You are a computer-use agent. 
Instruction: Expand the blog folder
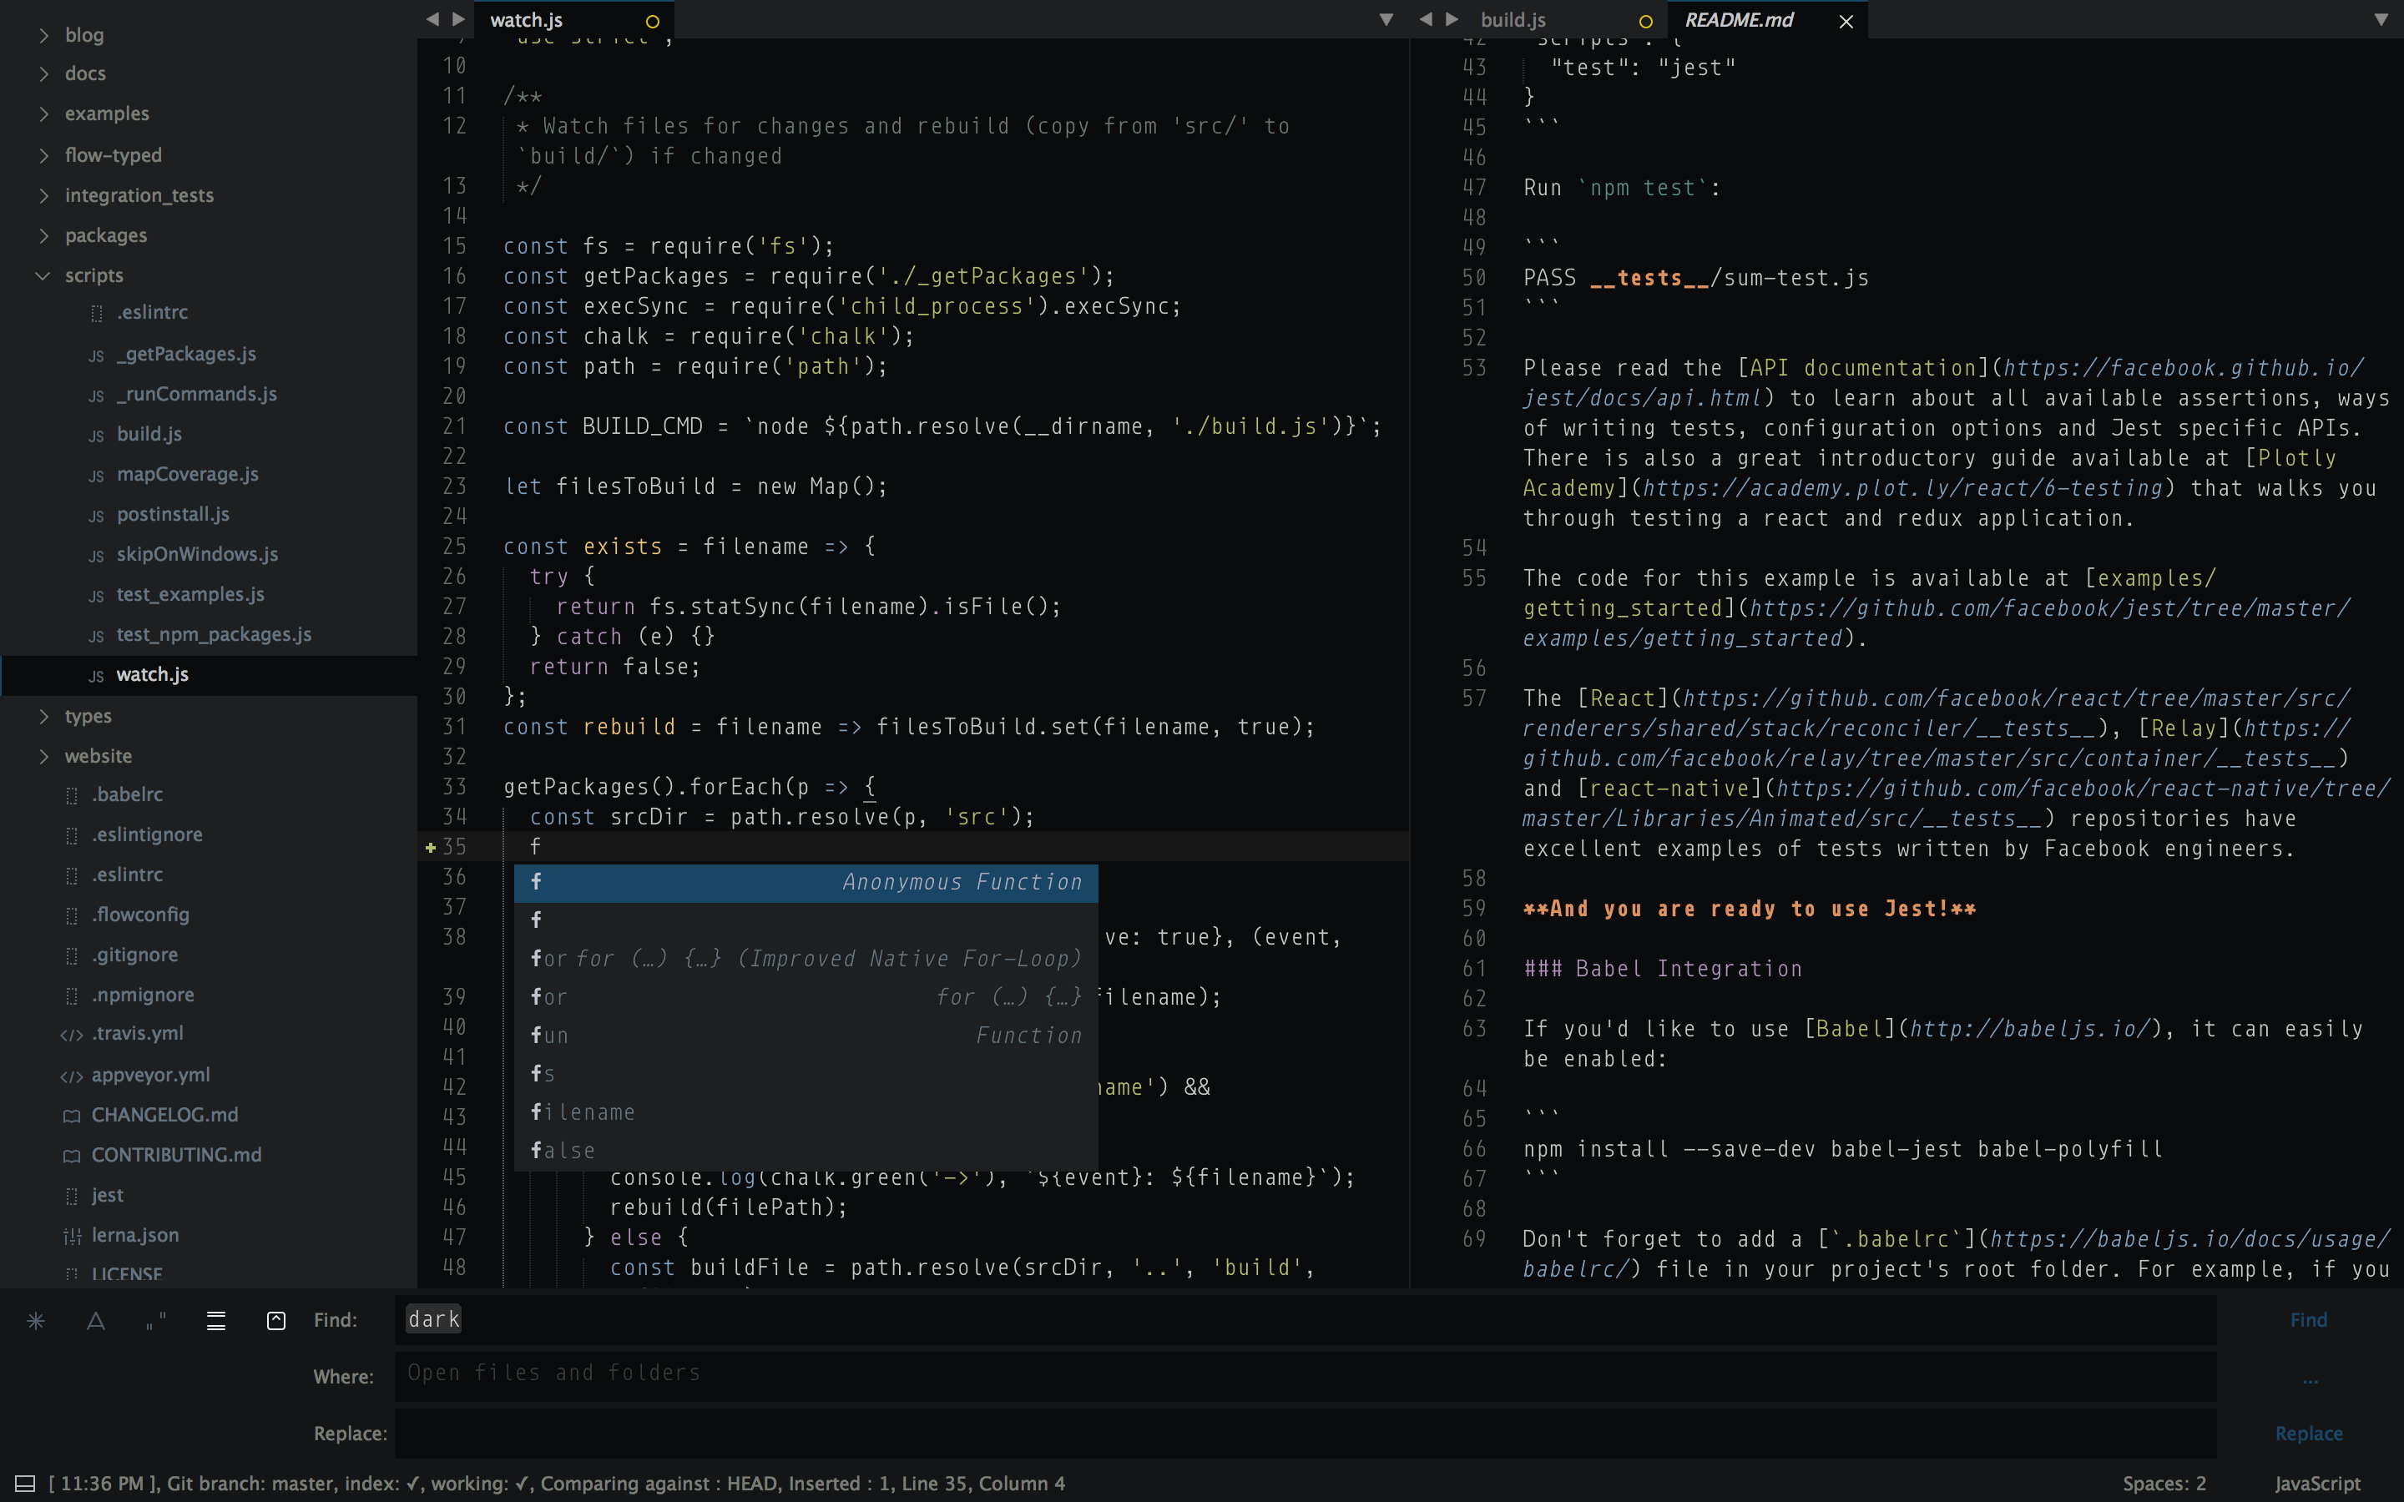43,35
